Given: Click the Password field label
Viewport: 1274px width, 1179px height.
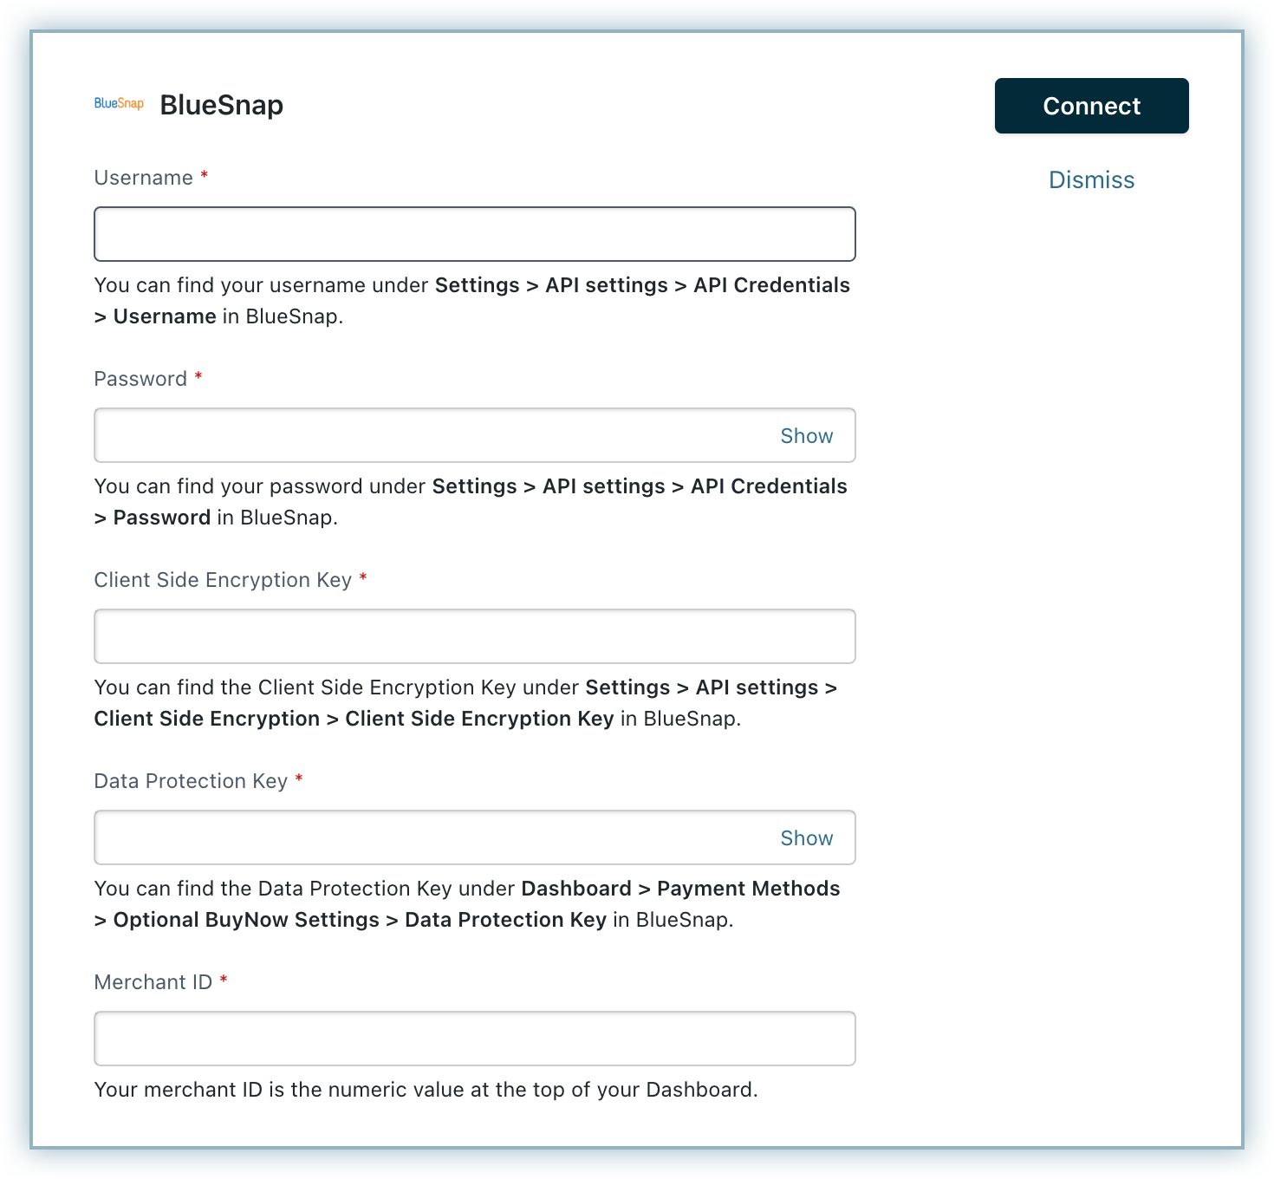Looking at the screenshot, I should [140, 379].
